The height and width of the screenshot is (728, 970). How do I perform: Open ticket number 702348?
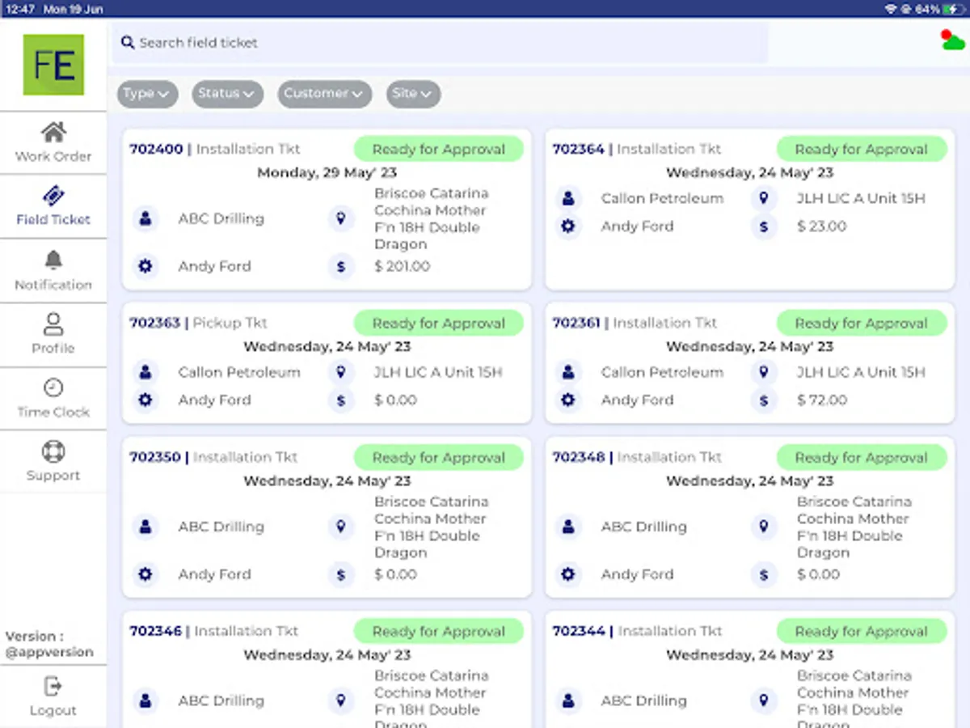coord(579,457)
